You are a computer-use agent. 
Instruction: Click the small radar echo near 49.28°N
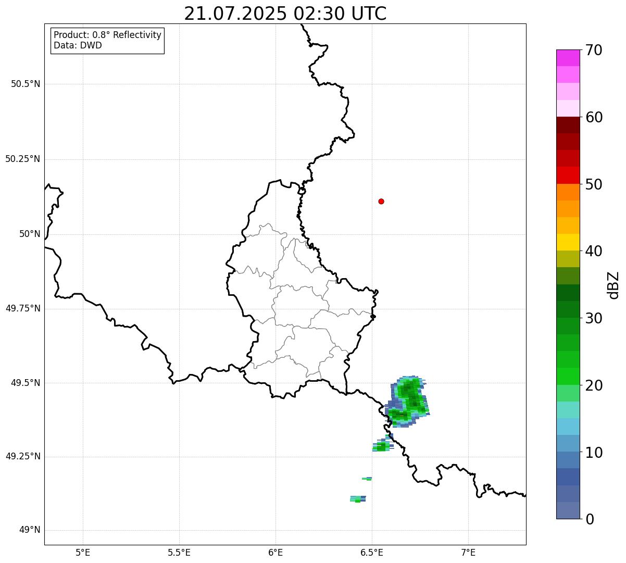[x=382, y=446]
